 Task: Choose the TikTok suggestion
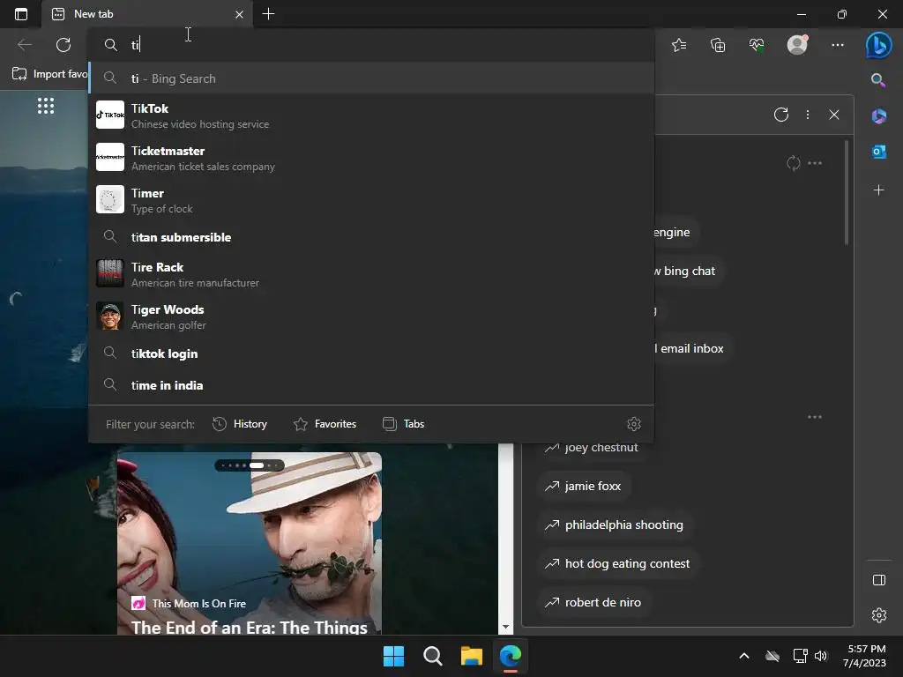coord(371,115)
